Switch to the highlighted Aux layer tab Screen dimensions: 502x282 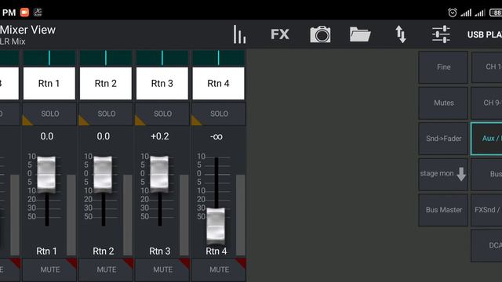(486, 139)
